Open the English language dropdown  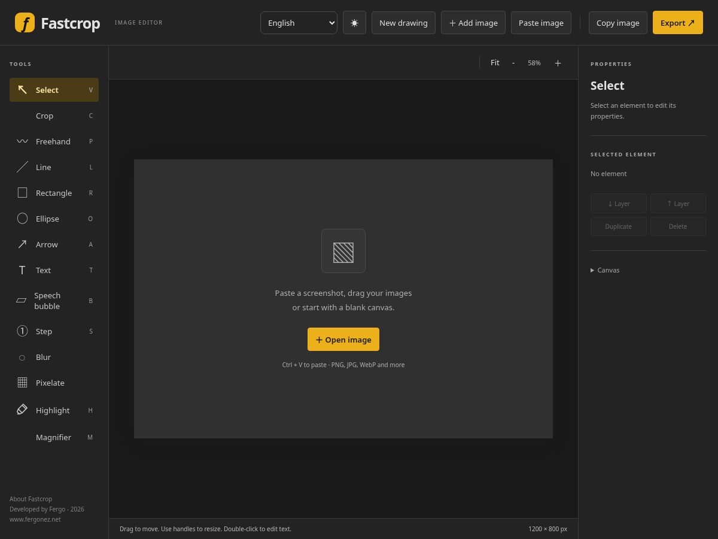click(299, 23)
